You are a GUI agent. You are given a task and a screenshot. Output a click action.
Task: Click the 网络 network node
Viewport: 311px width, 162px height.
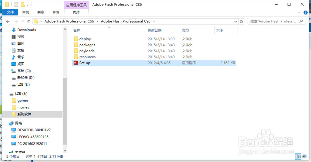(x=18, y=123)
